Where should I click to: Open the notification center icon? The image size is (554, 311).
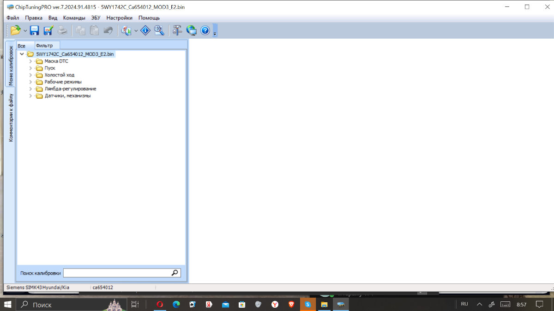[x=539, y=304]
